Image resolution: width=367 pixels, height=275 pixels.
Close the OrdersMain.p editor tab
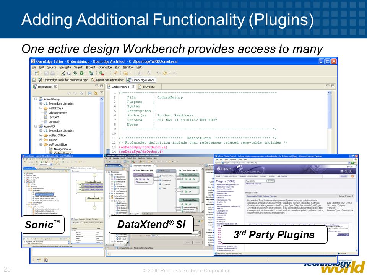pos(133,87)
